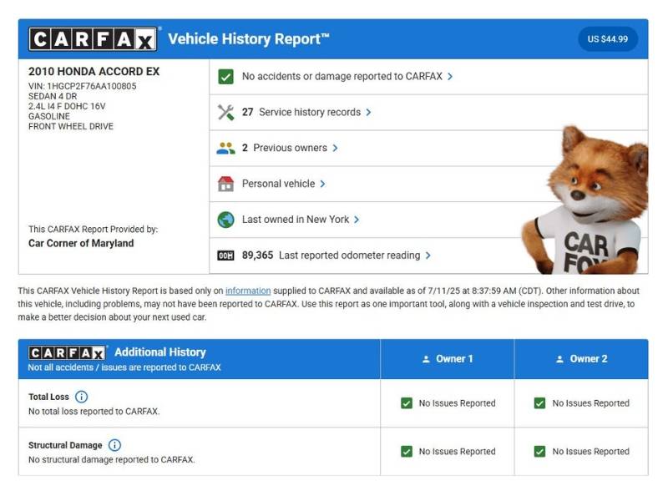Image resolution: width=668 pixels, height=501 pixels.
Task: Select the Owner 1 column header
Action: [x=448, y=359]
